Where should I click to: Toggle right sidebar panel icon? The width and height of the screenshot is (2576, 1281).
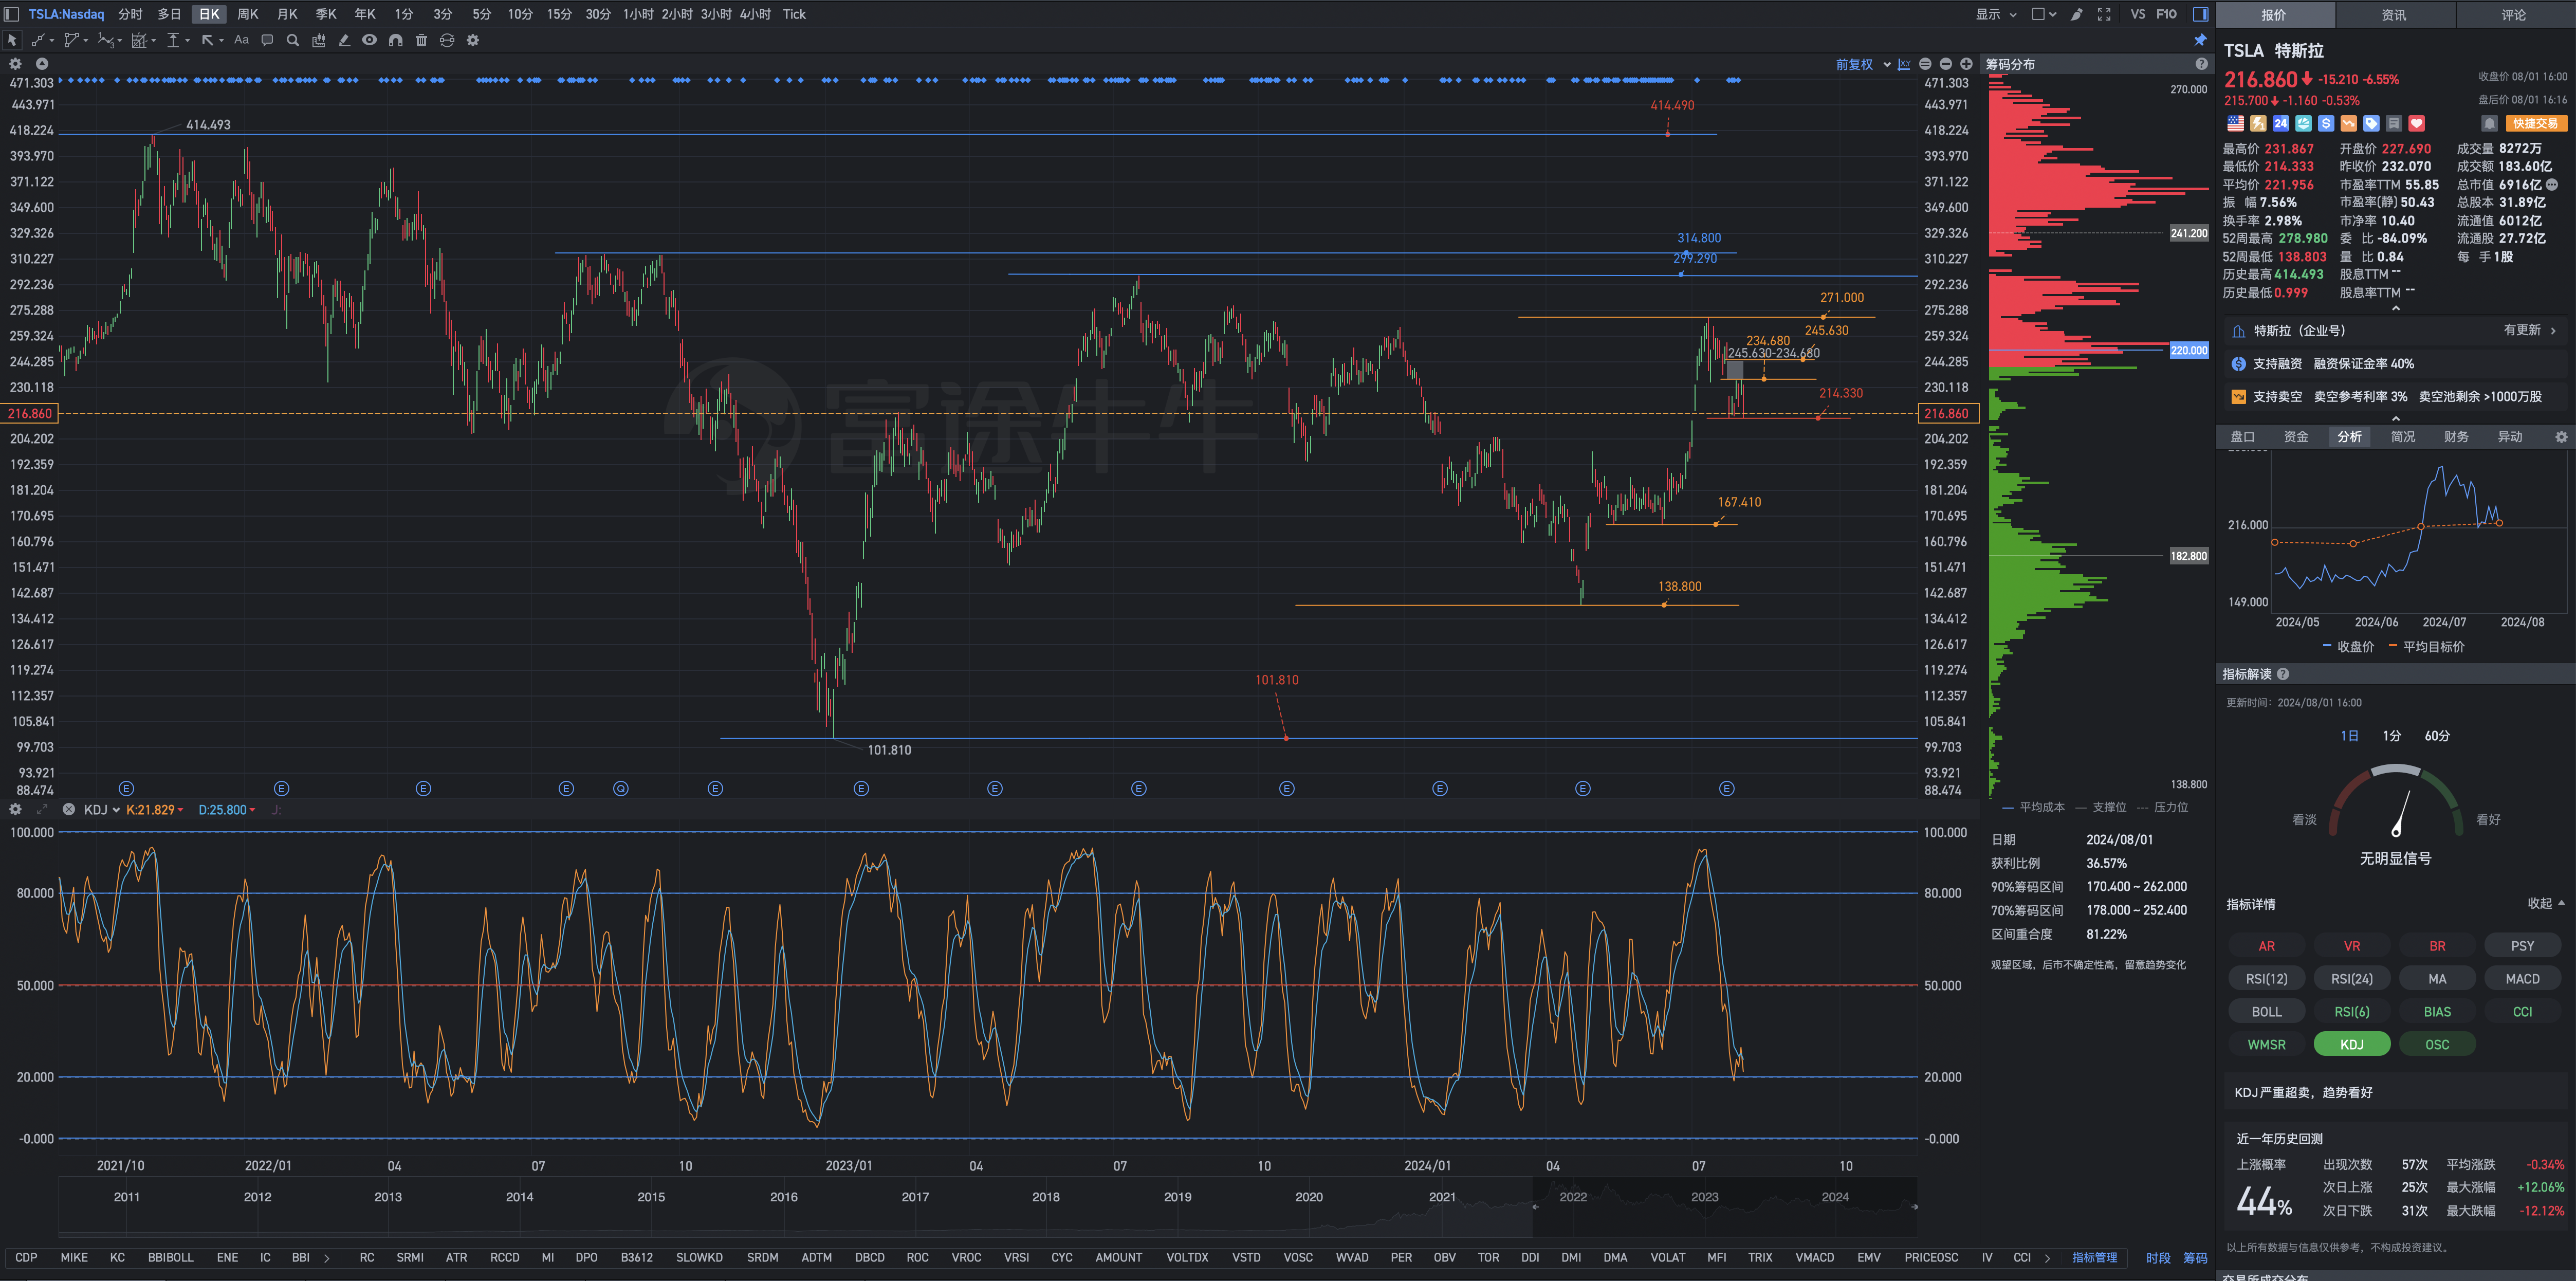tap(2201, 14)
